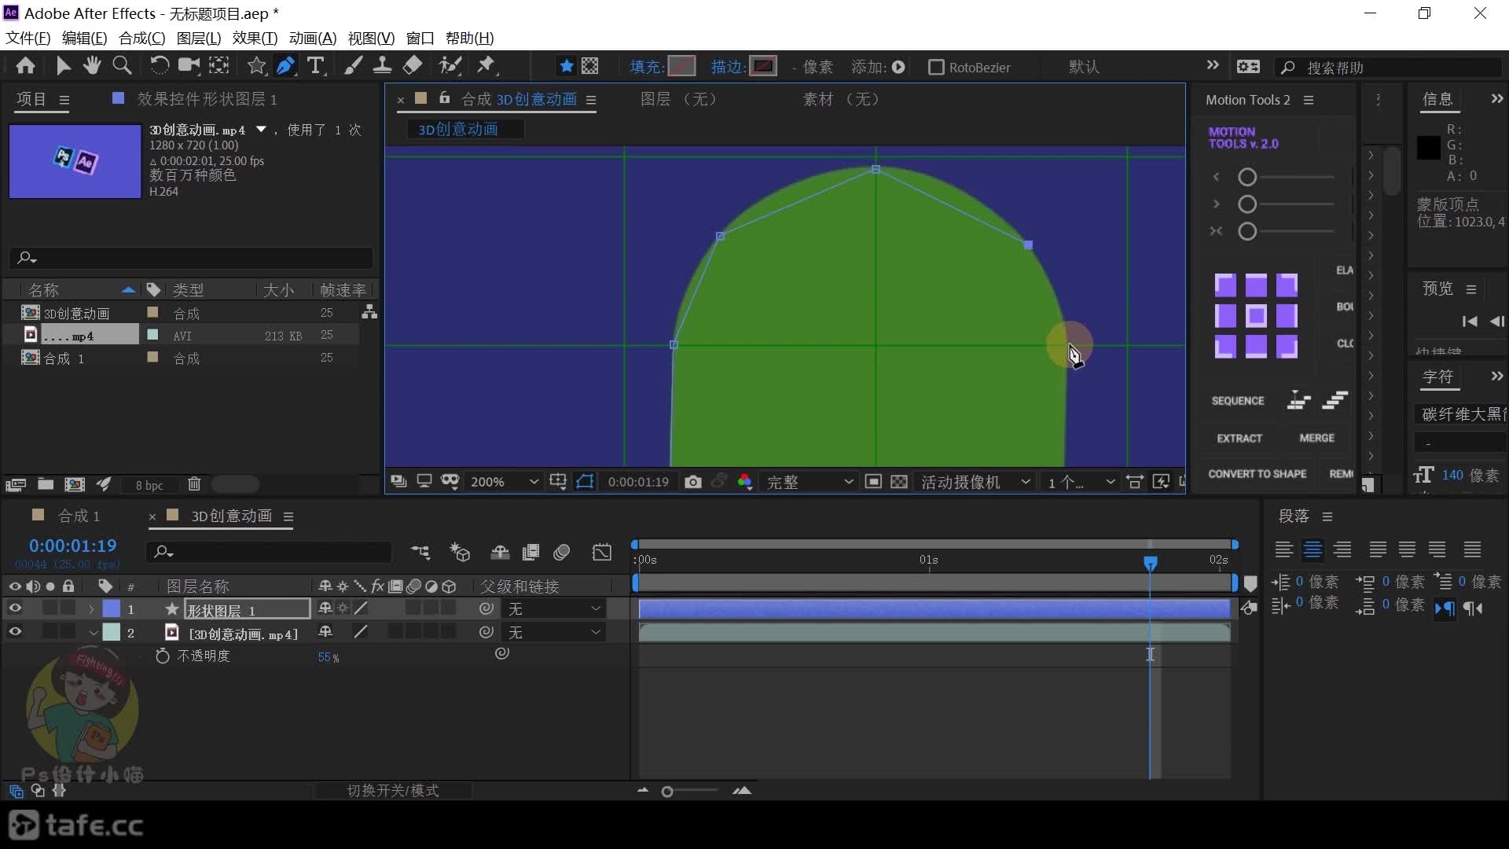Open the 填充 fill color swatch

tap(682, 66)
